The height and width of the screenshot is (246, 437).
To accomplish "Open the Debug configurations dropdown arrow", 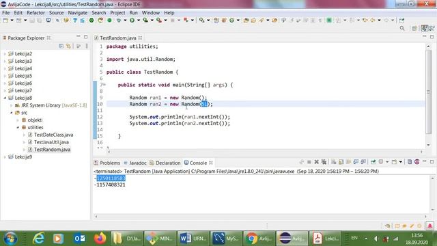I will [125, 20].
